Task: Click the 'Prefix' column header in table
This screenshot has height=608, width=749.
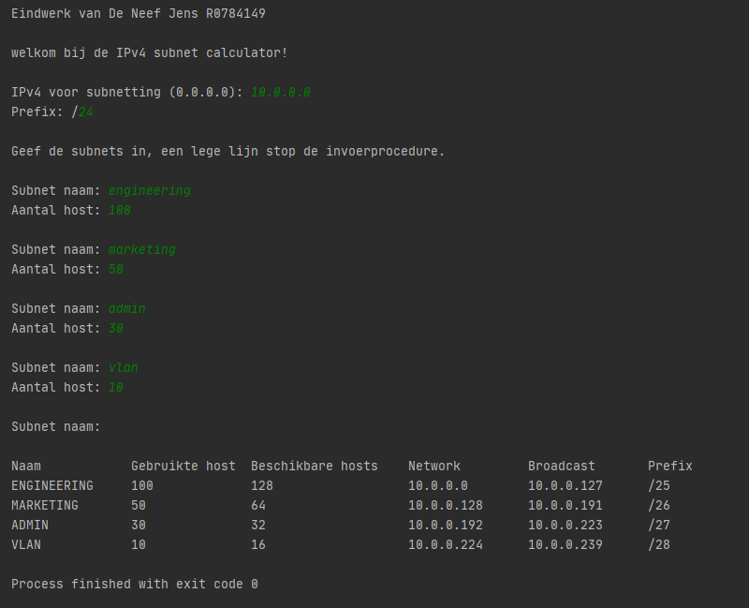Action: tap(669, 467)
